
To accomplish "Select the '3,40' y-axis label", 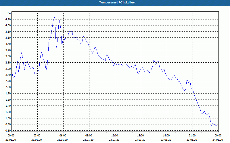I will pyautogui.click(x=8, y=44).
